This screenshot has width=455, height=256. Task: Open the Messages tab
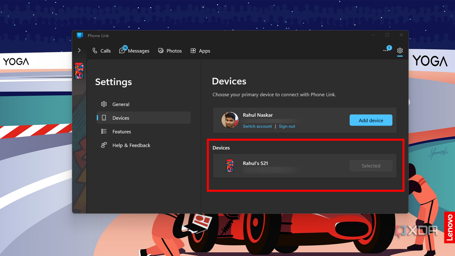pos(134,51)
